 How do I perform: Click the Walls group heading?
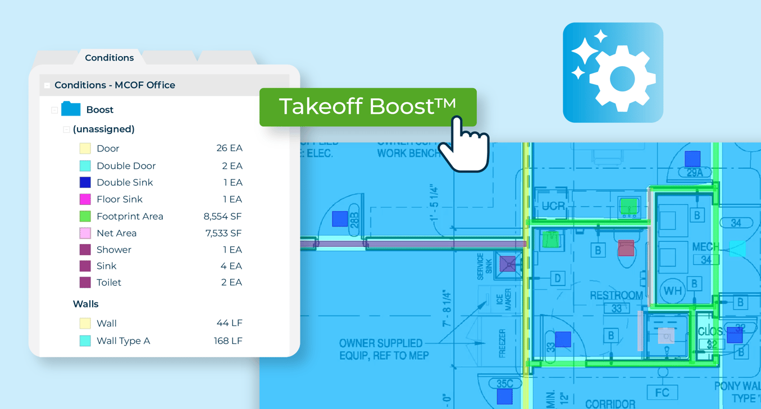click(85, 304)
